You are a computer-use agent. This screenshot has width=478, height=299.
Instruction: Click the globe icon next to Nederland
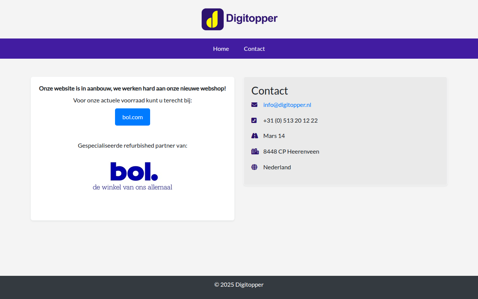coord(254,167)
